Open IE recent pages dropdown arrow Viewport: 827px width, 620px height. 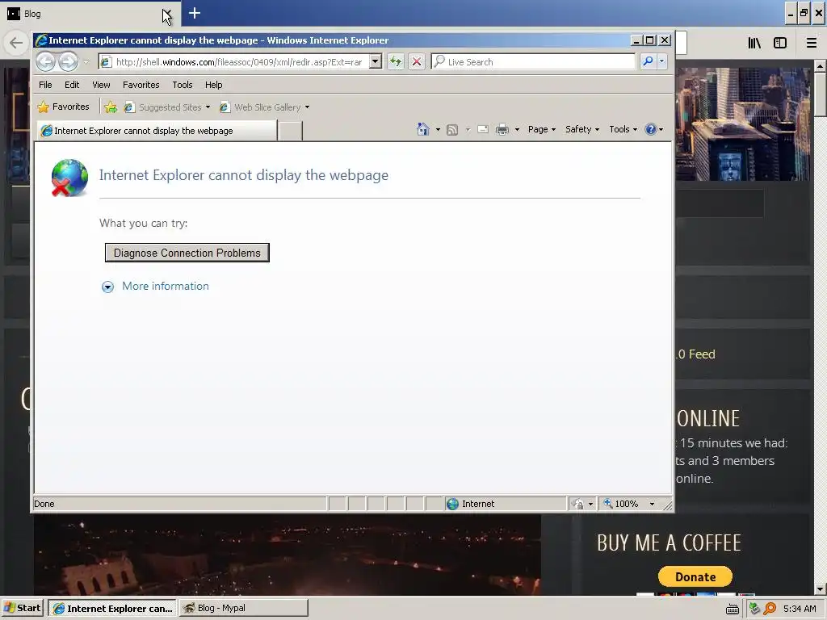point(86,62)
